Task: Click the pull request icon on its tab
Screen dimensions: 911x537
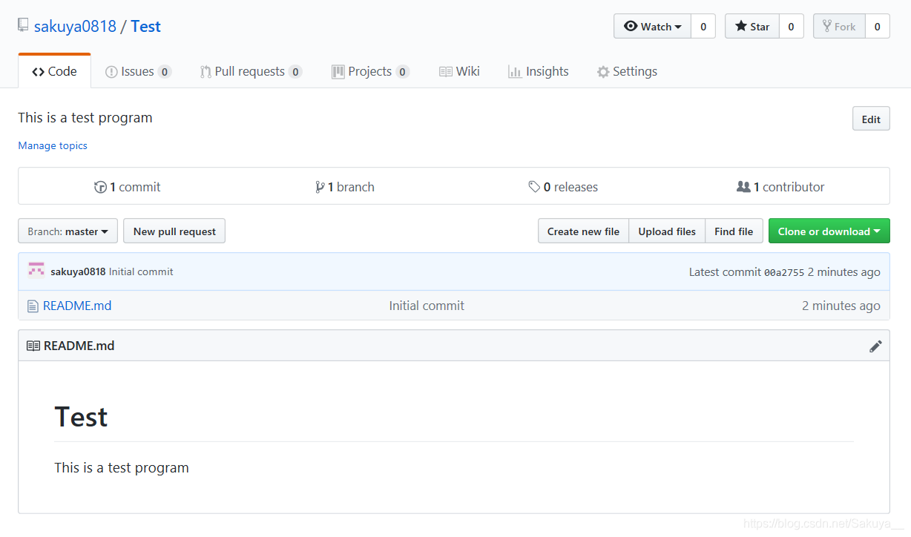Action: pyautogui.click(x=205, y=72)
